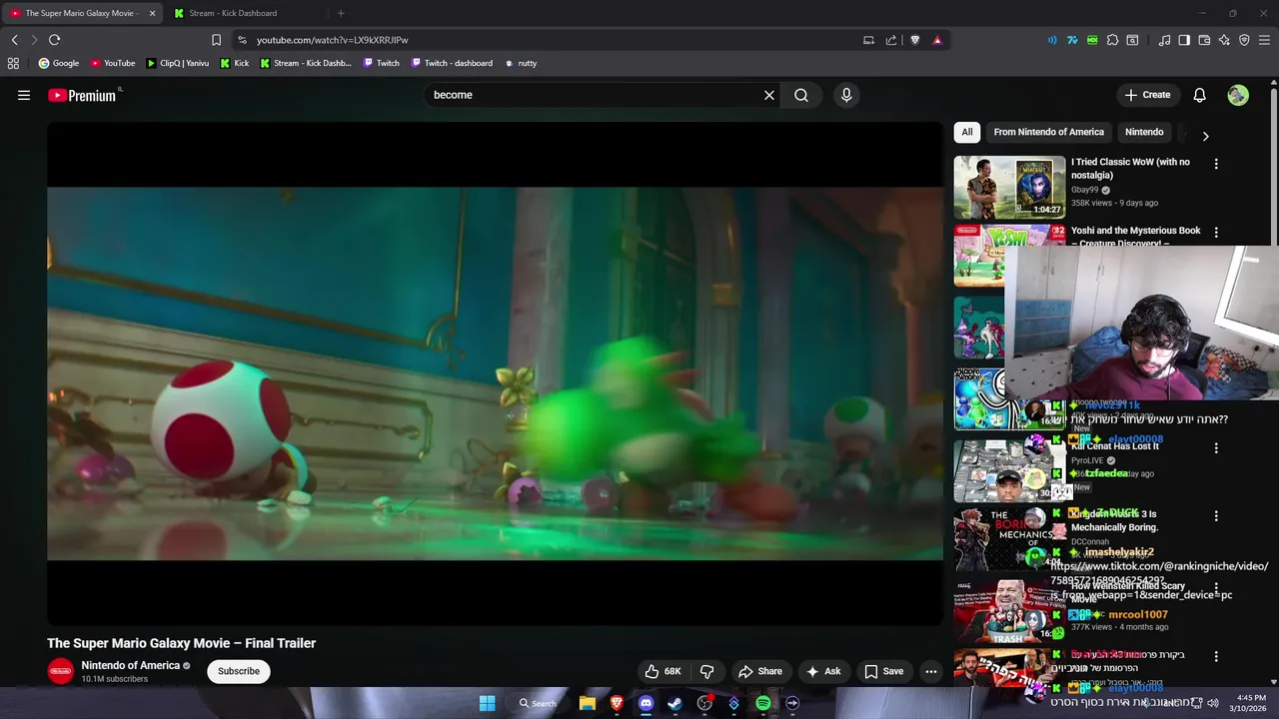
Task: Open bookmarks apps grid icon
Action: tap(13, 63)
